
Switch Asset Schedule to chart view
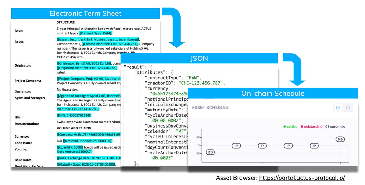click(x=339, y=108)
